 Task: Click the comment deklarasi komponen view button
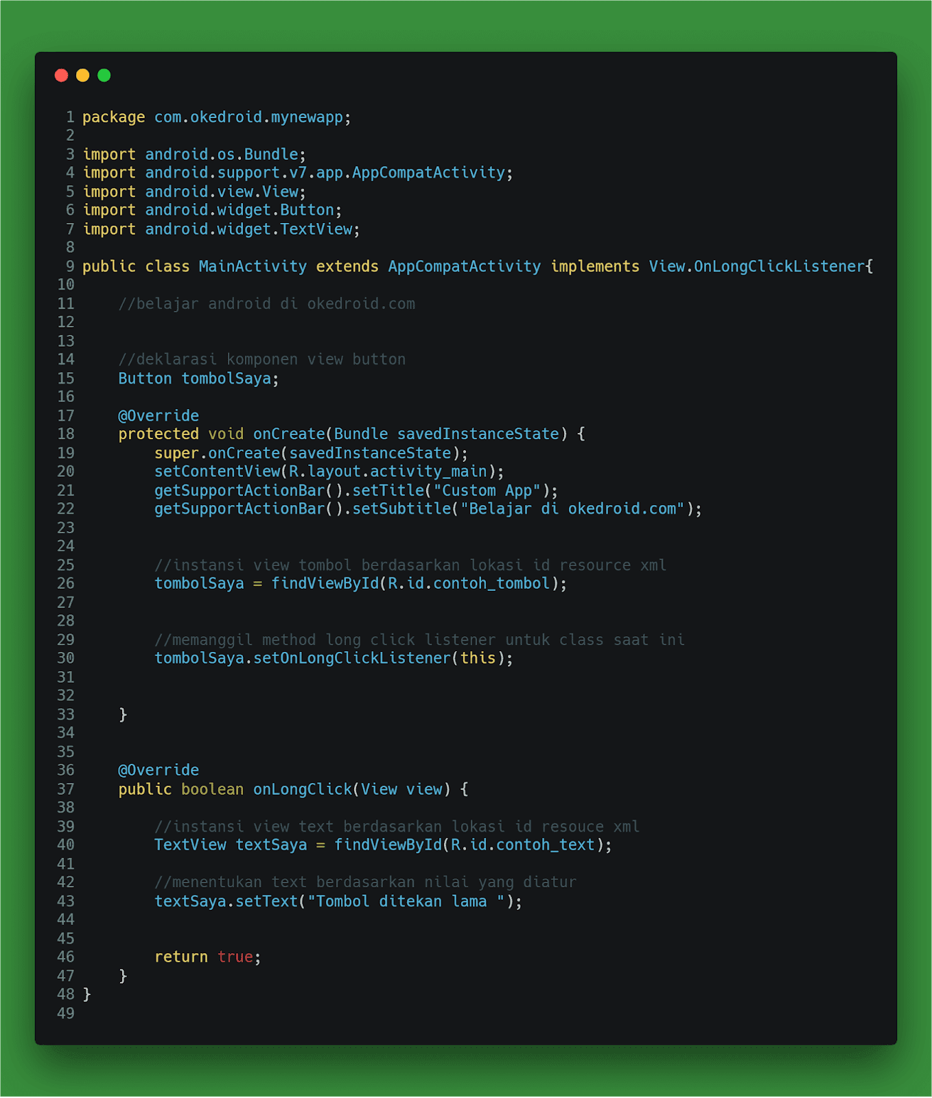point(262,360)
